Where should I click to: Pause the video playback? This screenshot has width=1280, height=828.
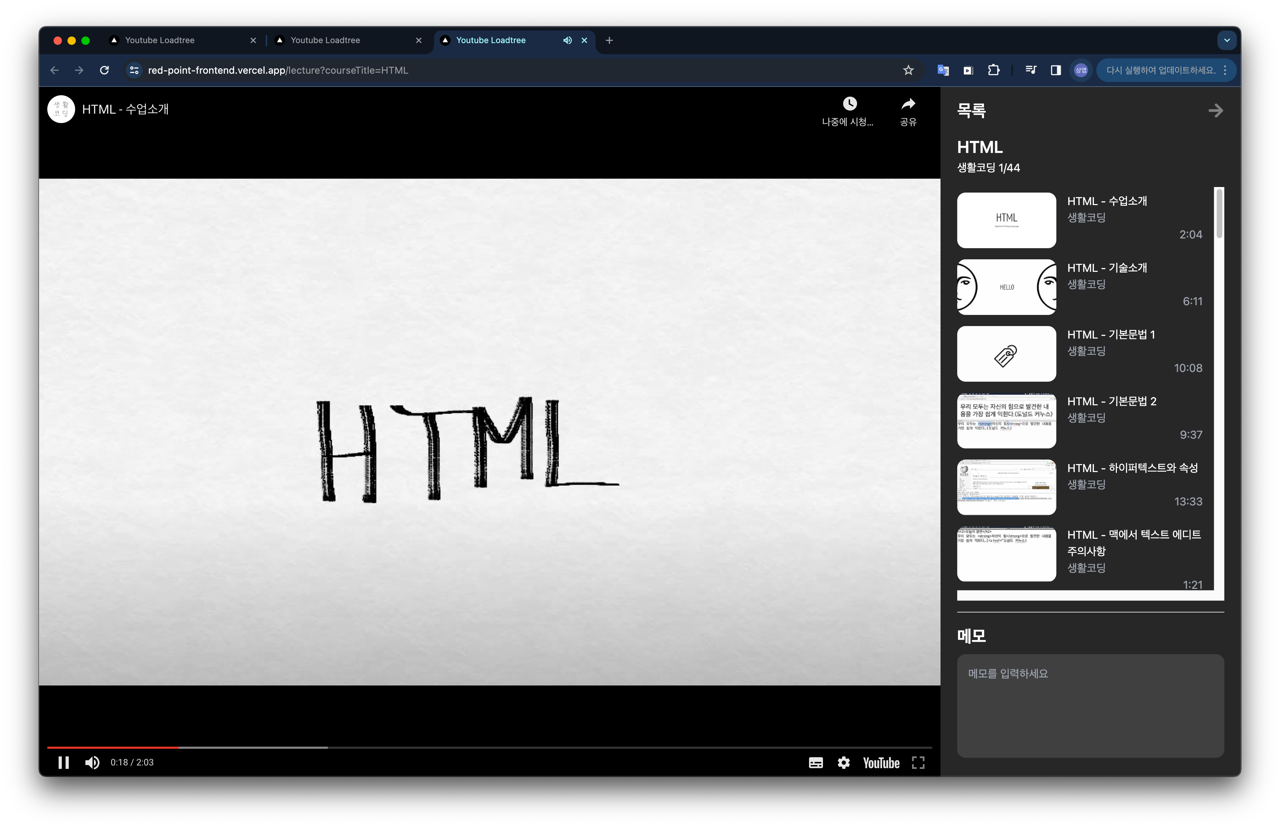coord(63,762)
